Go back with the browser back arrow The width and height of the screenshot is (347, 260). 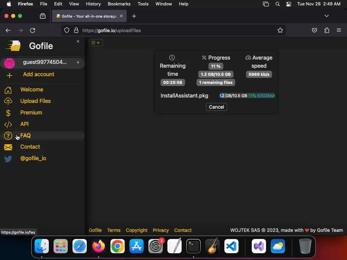click(x=8, y=30)
